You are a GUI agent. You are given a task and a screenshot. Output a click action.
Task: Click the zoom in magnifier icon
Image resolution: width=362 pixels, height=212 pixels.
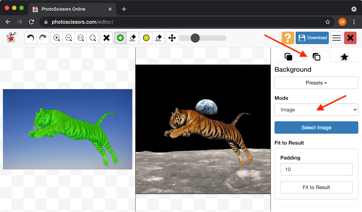pyautogui.click(x=56, y=38)
